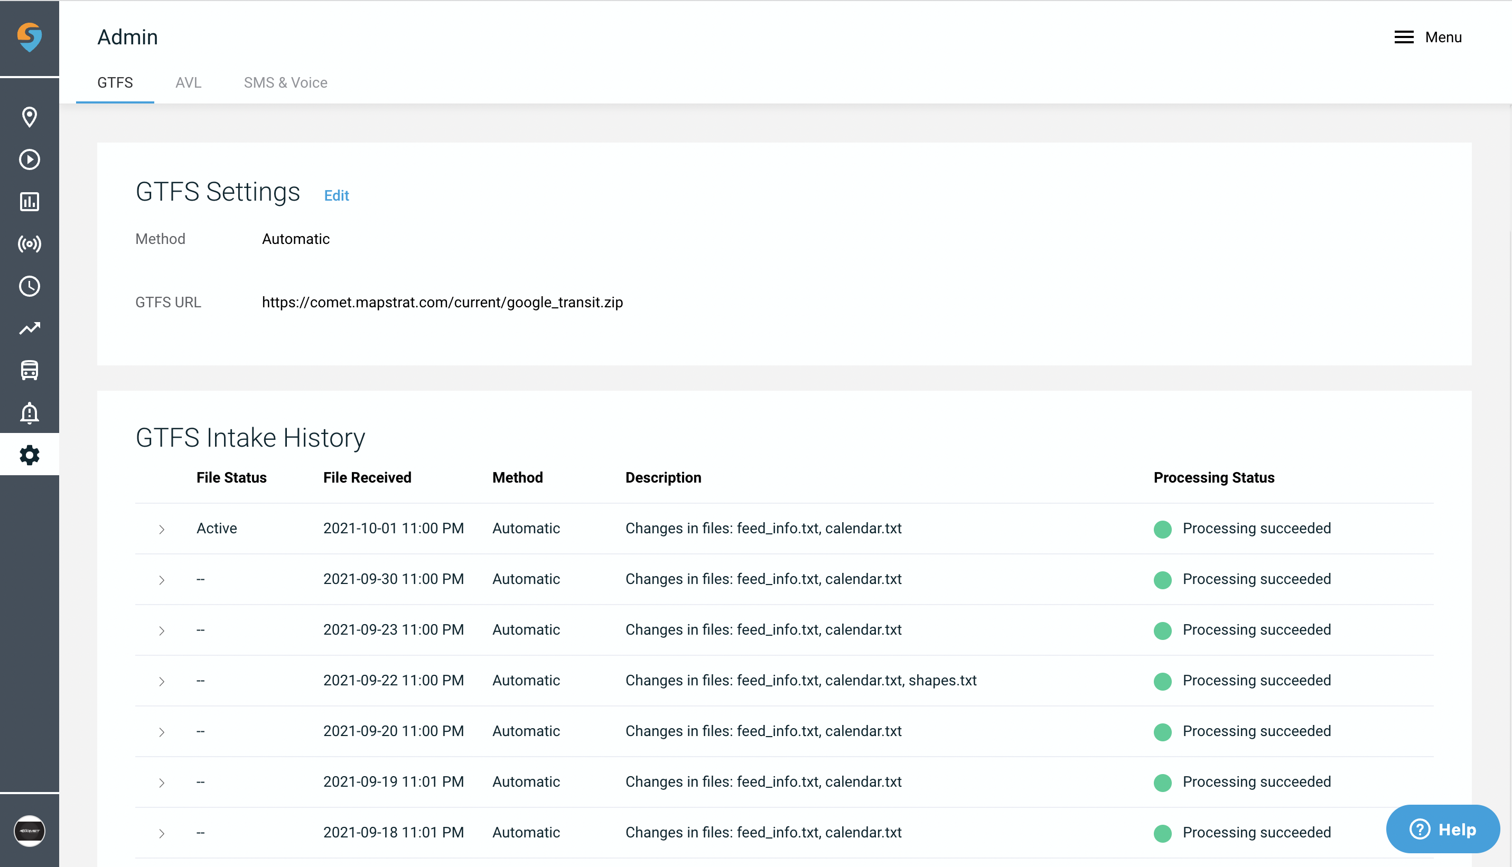Select the live signal broadcast icon
The height and width of the screenshot is (867, 1512).
pos(29,243)
